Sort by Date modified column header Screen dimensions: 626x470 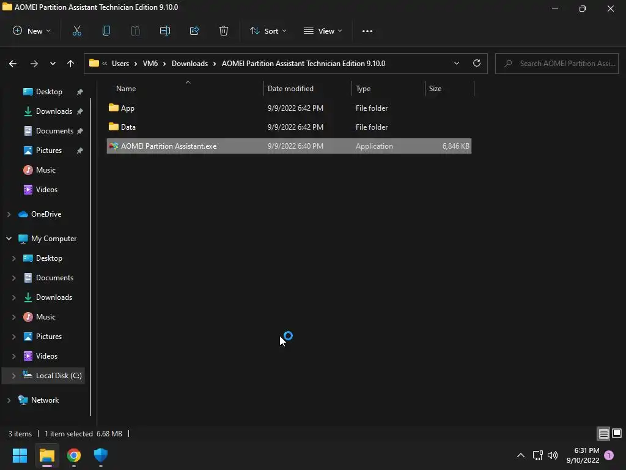click(290, 89)
